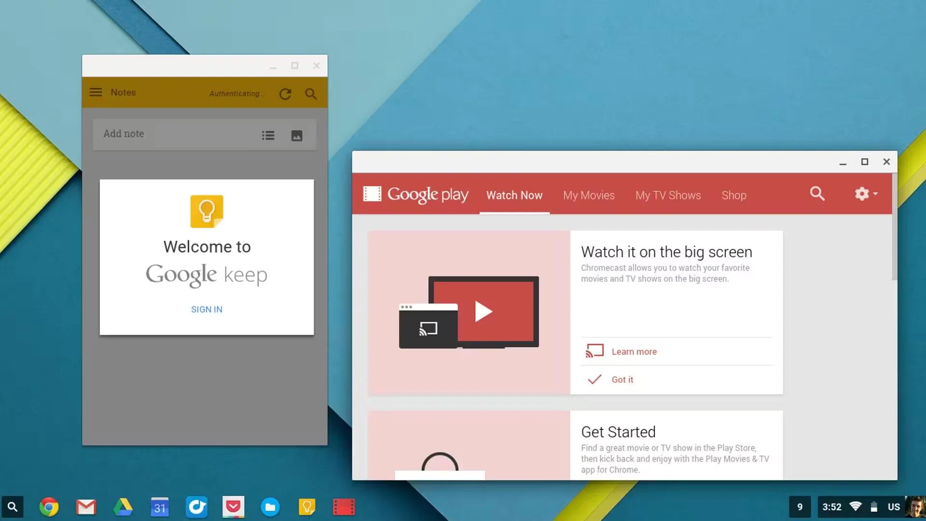926x521 pixels.
Task: Switch to Watch Now tab
Action: (x=514, y=195)
